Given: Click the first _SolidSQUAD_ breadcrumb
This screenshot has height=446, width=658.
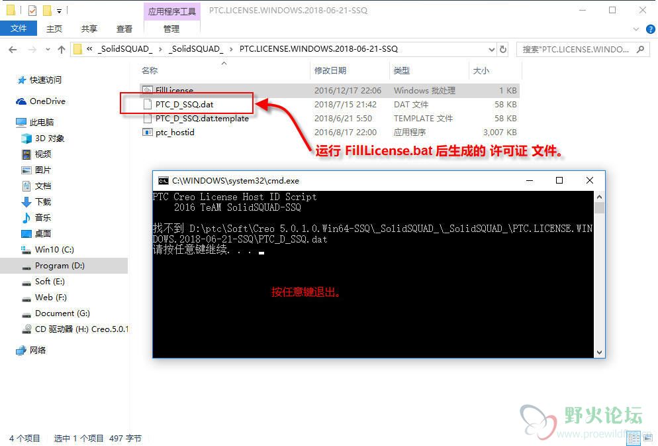Looking at the screenshot, I should [124, 49].
